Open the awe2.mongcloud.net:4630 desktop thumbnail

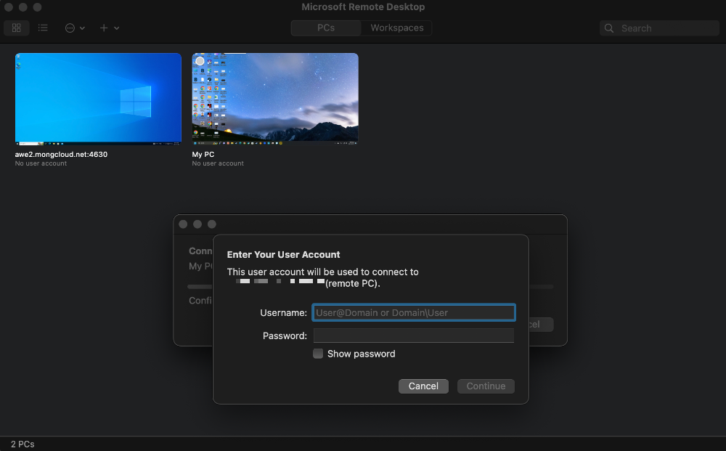click(x=98, y=99)
